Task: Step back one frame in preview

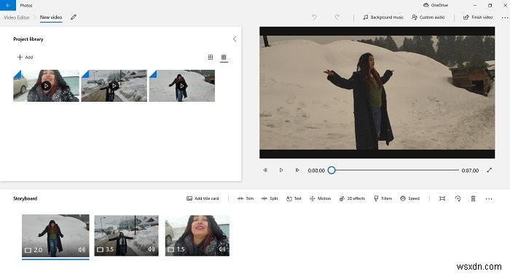Action: click(265, 170)
